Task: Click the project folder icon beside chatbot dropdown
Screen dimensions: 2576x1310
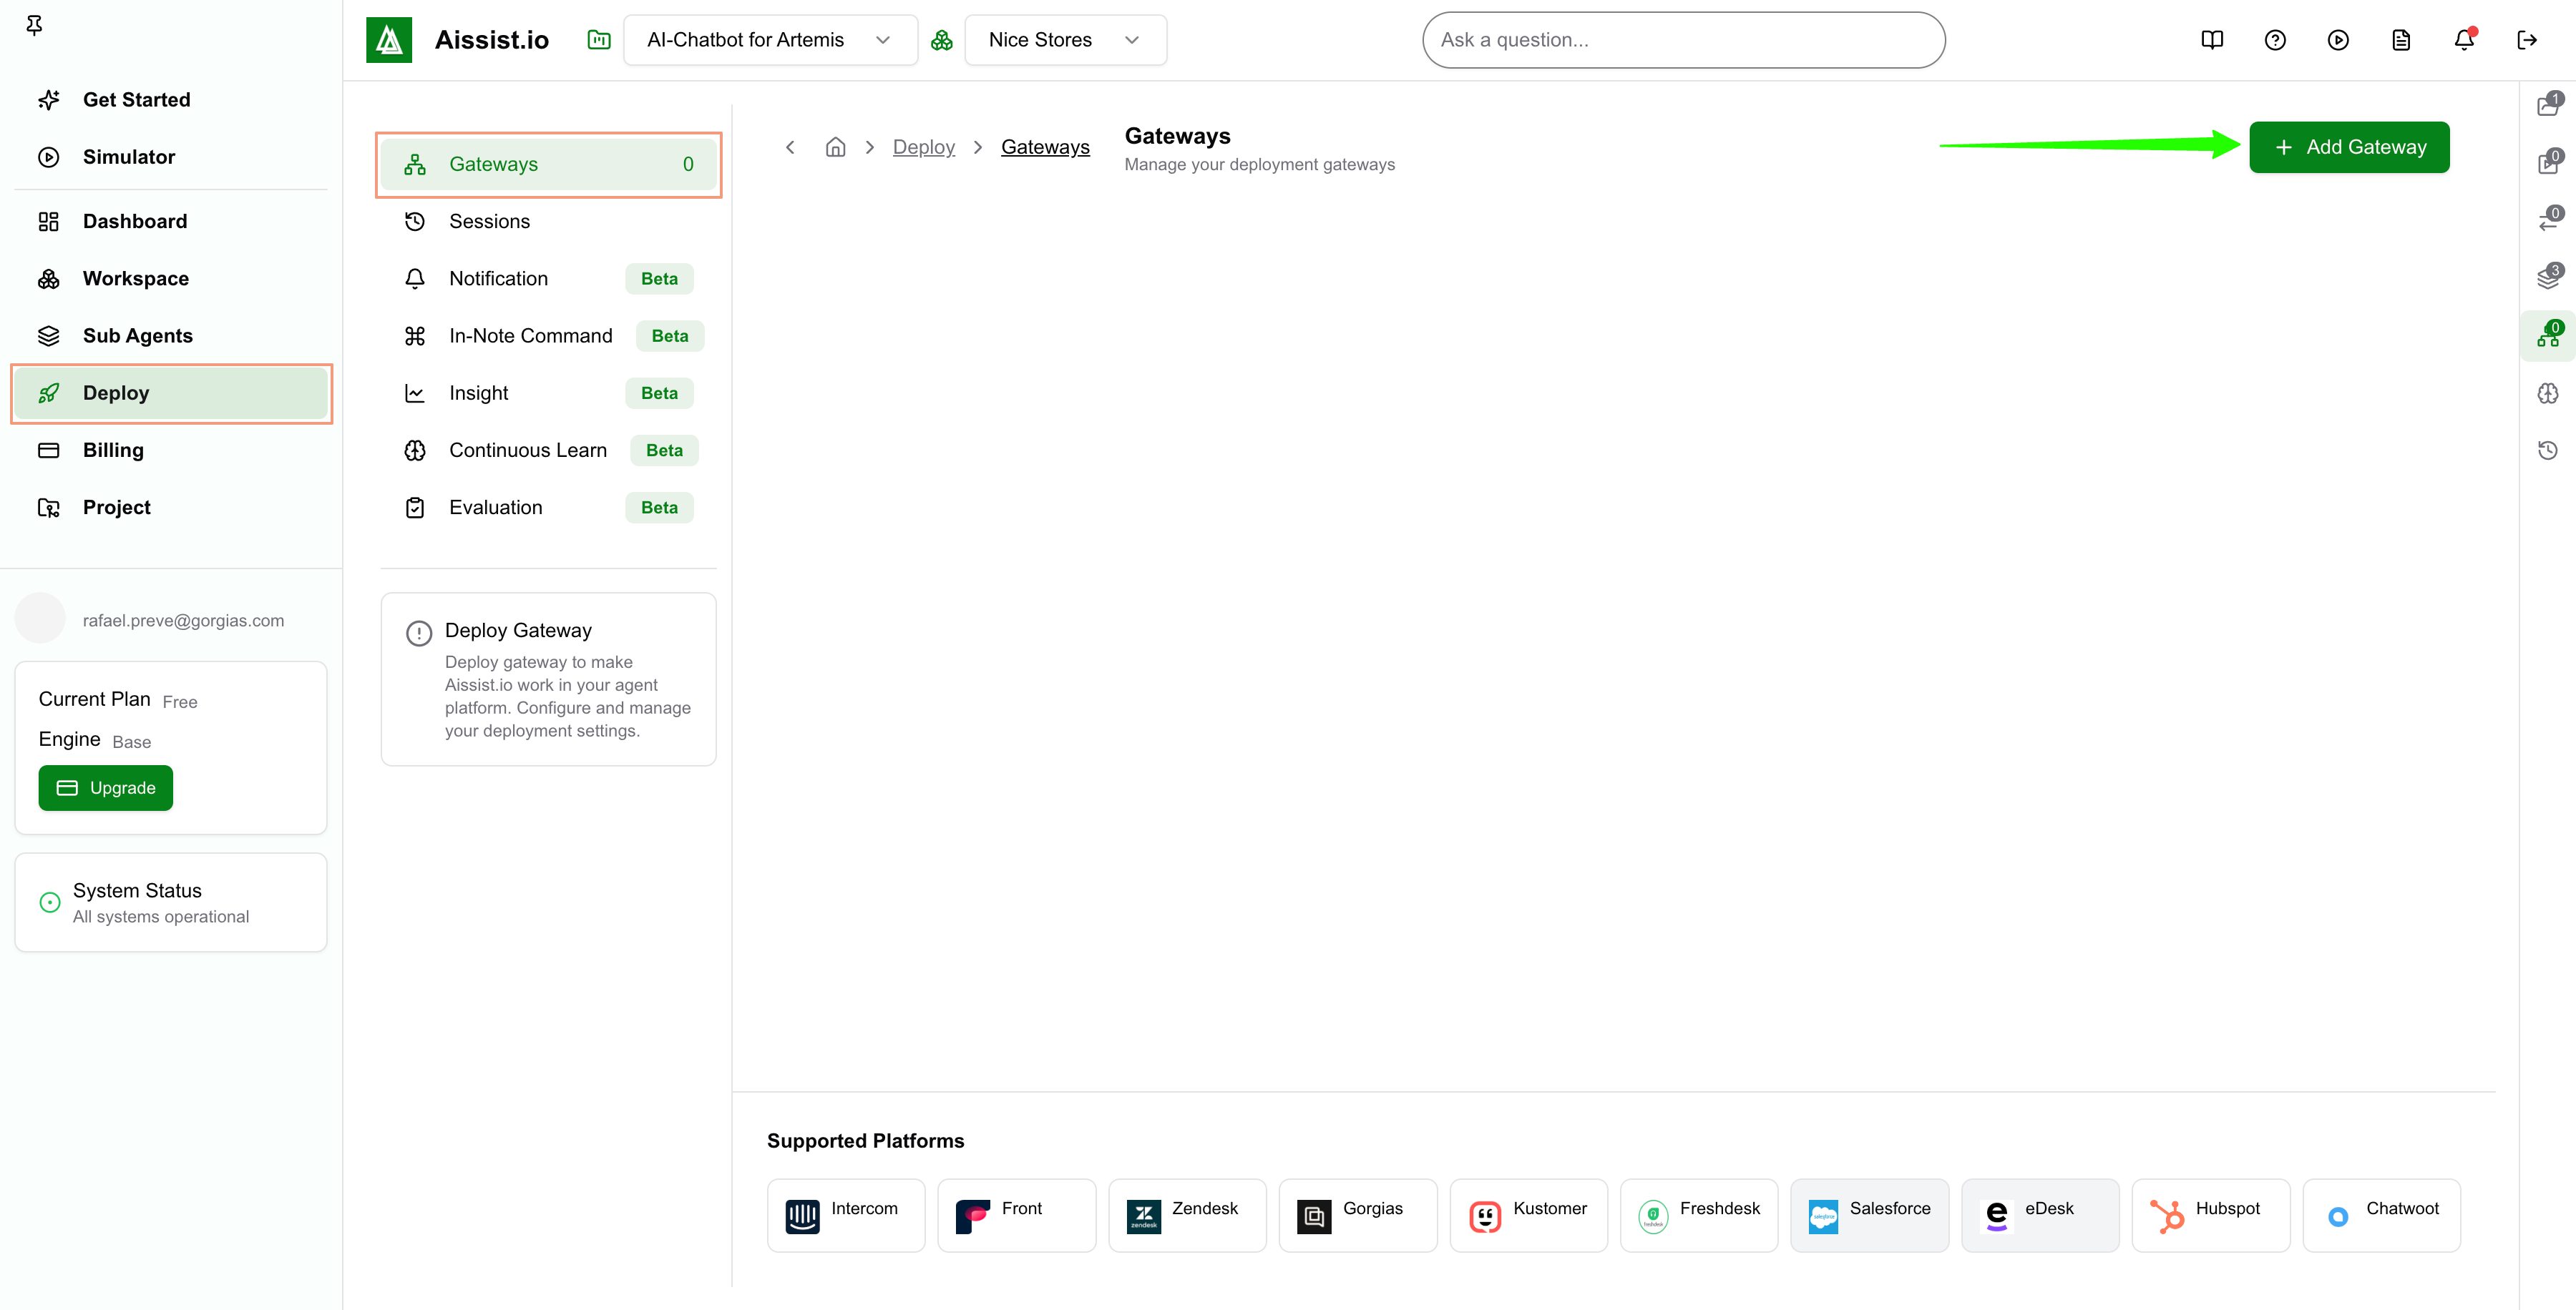Action: tap(599, 40)
